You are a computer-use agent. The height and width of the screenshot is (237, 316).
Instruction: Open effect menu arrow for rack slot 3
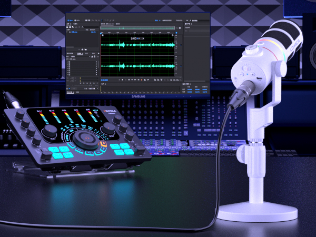[96, 66]
